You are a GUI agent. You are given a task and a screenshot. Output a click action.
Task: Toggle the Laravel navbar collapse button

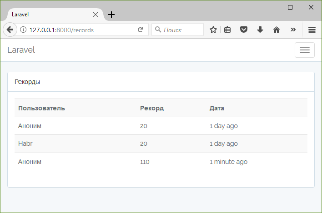point(305,50)
